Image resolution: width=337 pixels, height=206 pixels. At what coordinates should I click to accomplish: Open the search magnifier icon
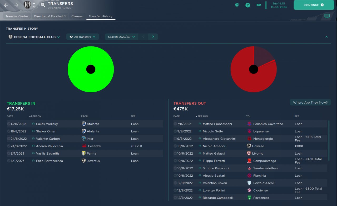(x=43, y=5)
